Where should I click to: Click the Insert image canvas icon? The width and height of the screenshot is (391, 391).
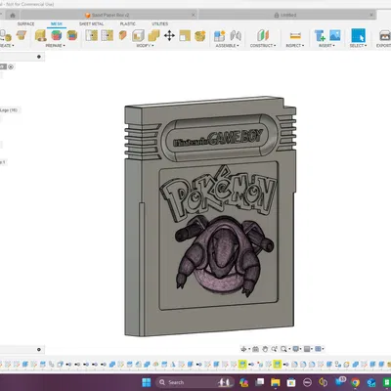pos(335,35)
